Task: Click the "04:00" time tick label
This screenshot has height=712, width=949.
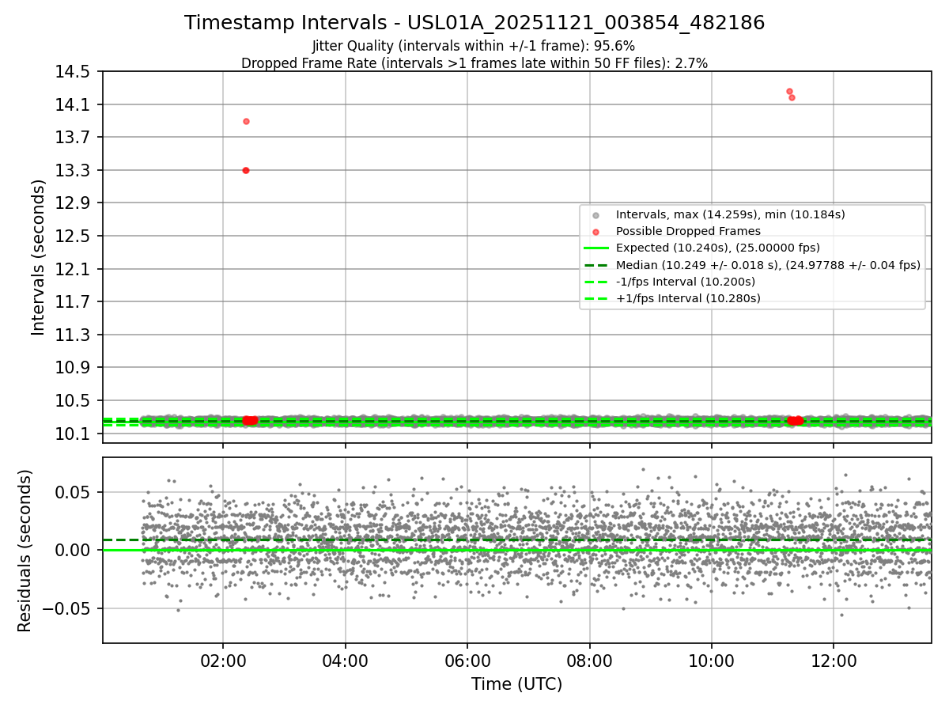Action: coord(345,661)
